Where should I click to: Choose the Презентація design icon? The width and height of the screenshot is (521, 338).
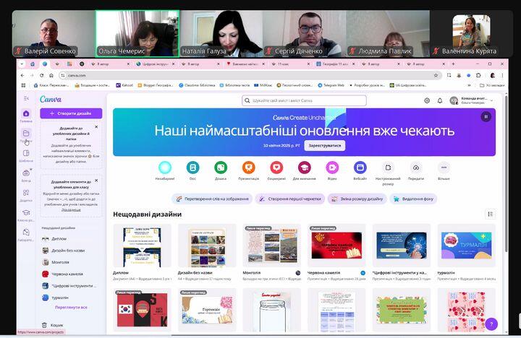248,168
